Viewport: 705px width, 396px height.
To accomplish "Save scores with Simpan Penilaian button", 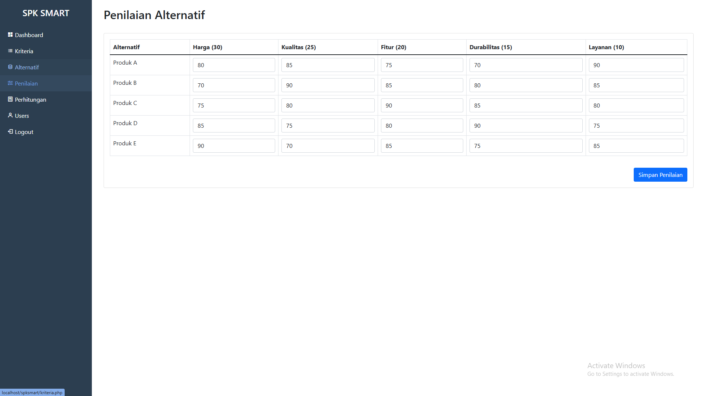I will click(x=660, y=175).
